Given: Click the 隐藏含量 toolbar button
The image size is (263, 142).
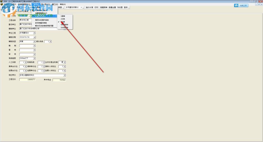Looking at the screenshot, I should (112, 7).
